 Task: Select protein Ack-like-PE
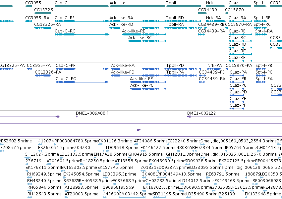pyautogui.click(x=148, y=82)
